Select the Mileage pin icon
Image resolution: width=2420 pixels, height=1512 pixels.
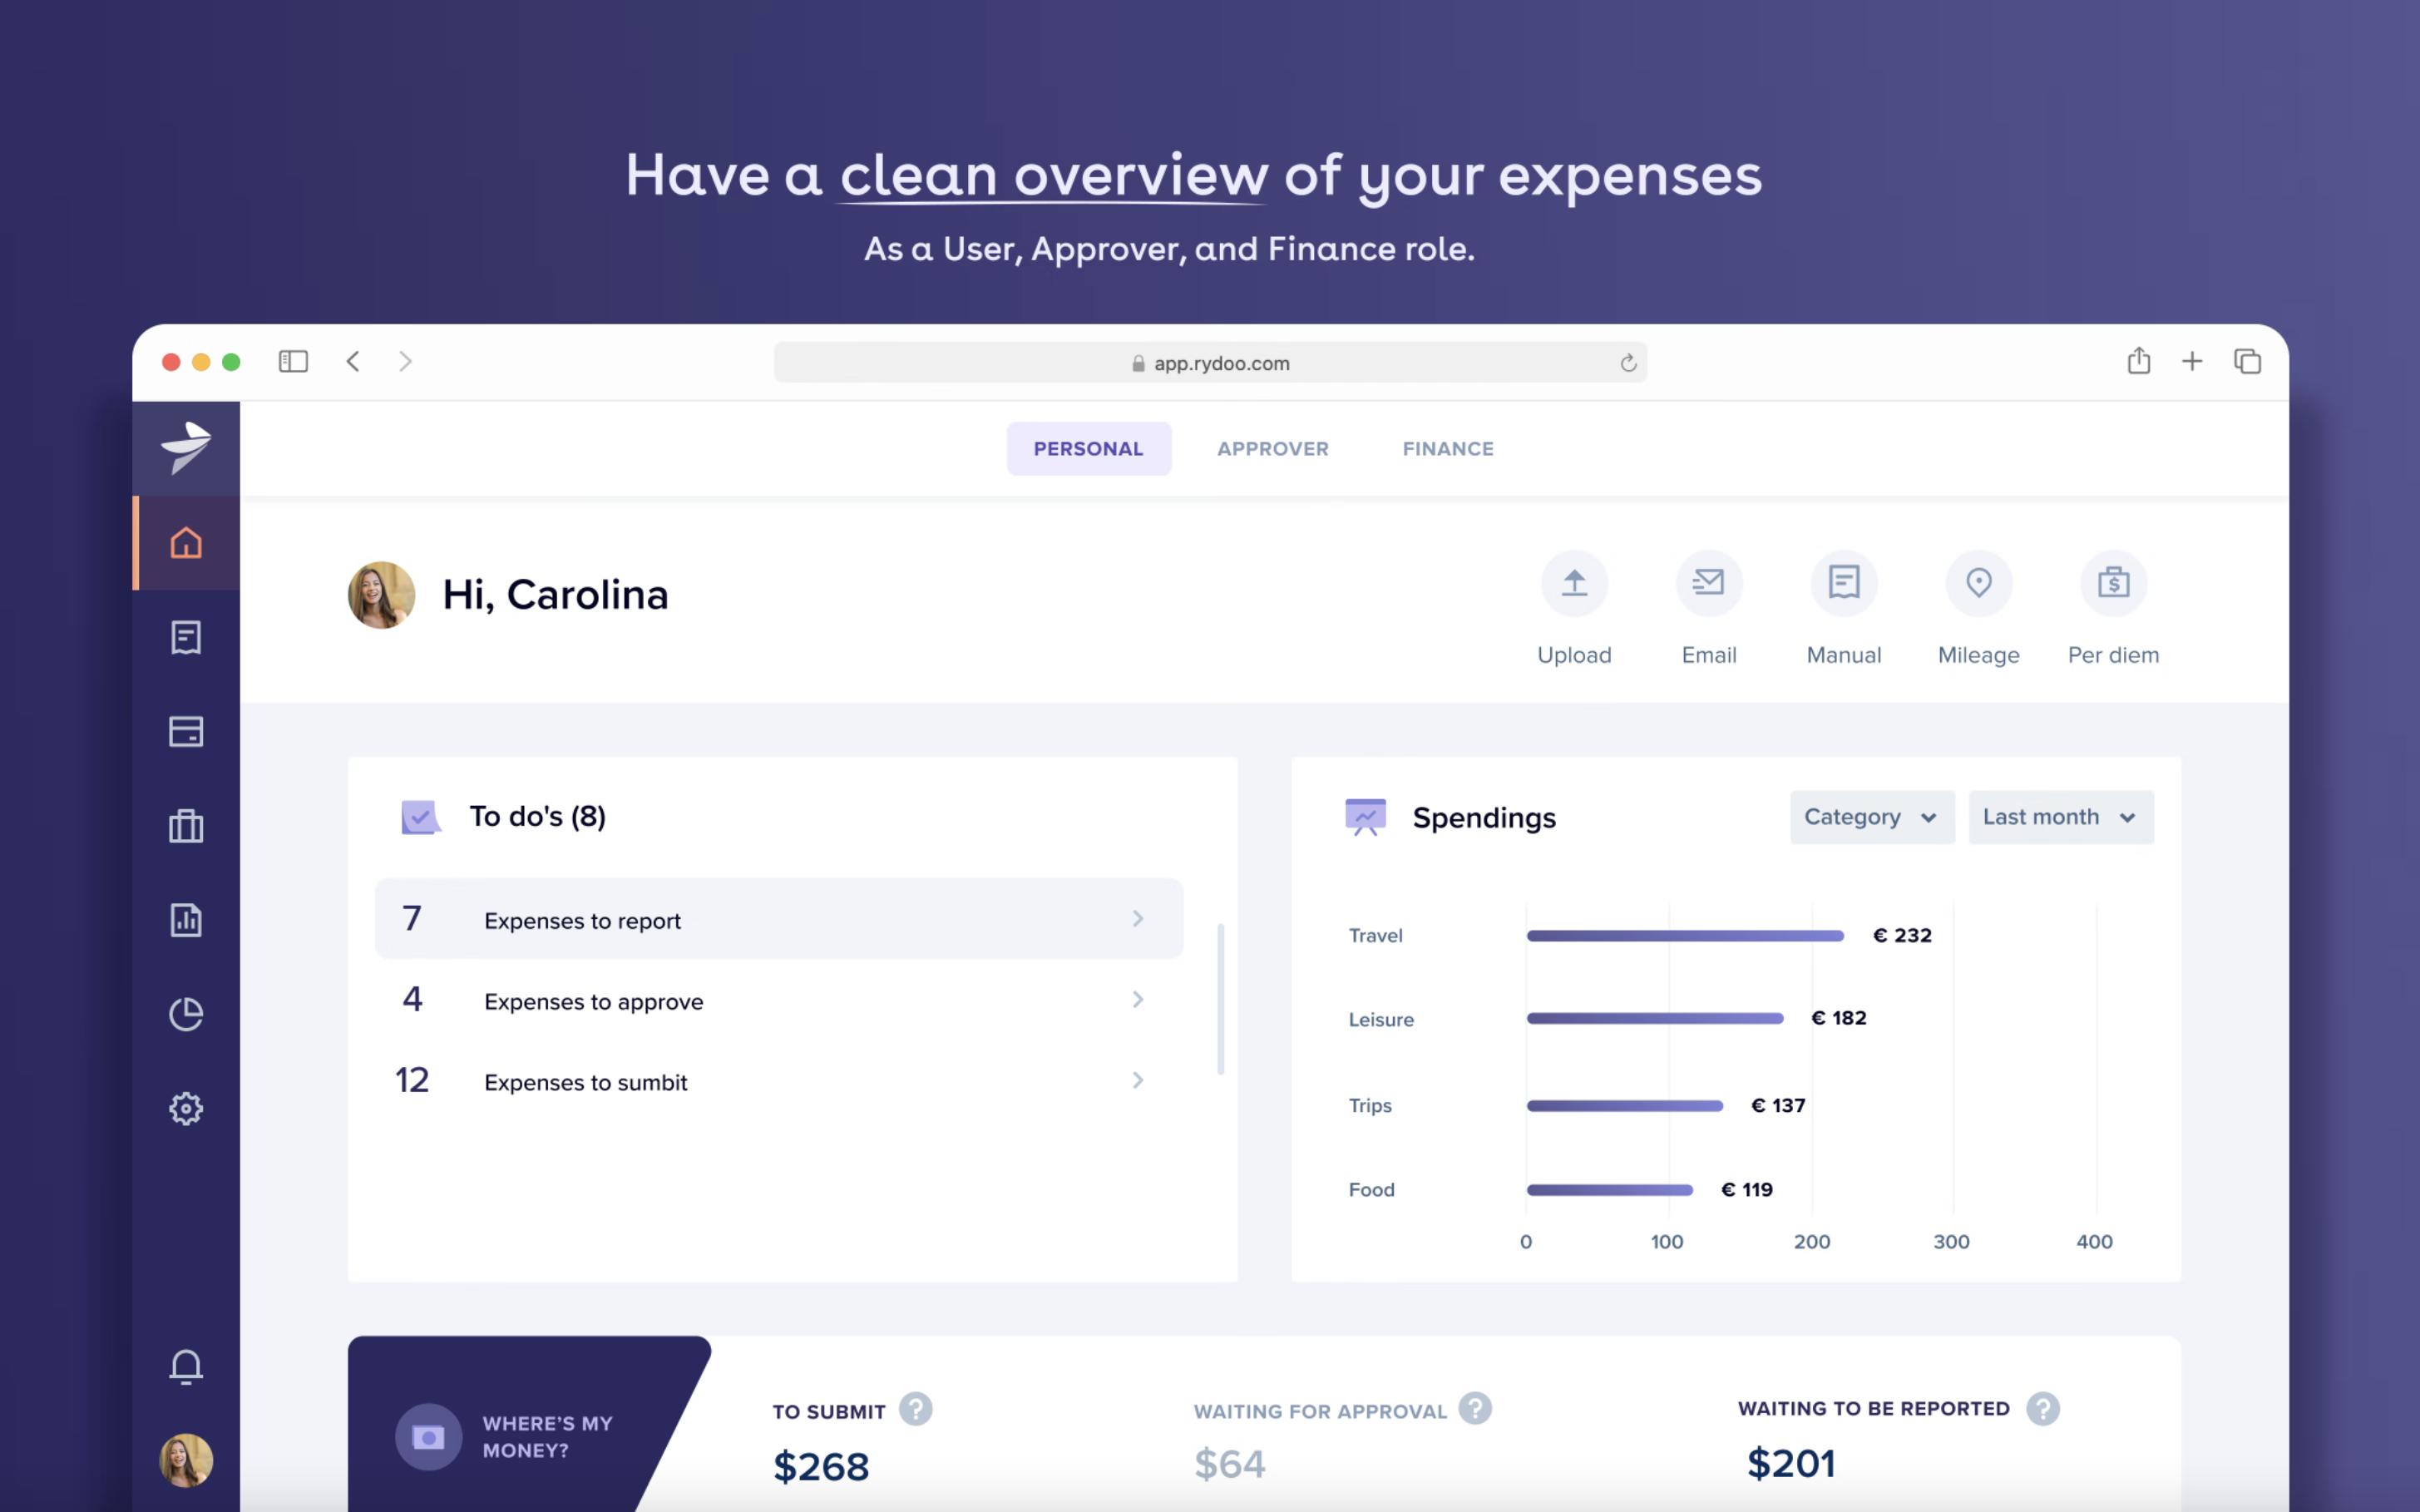(1978, 583)
